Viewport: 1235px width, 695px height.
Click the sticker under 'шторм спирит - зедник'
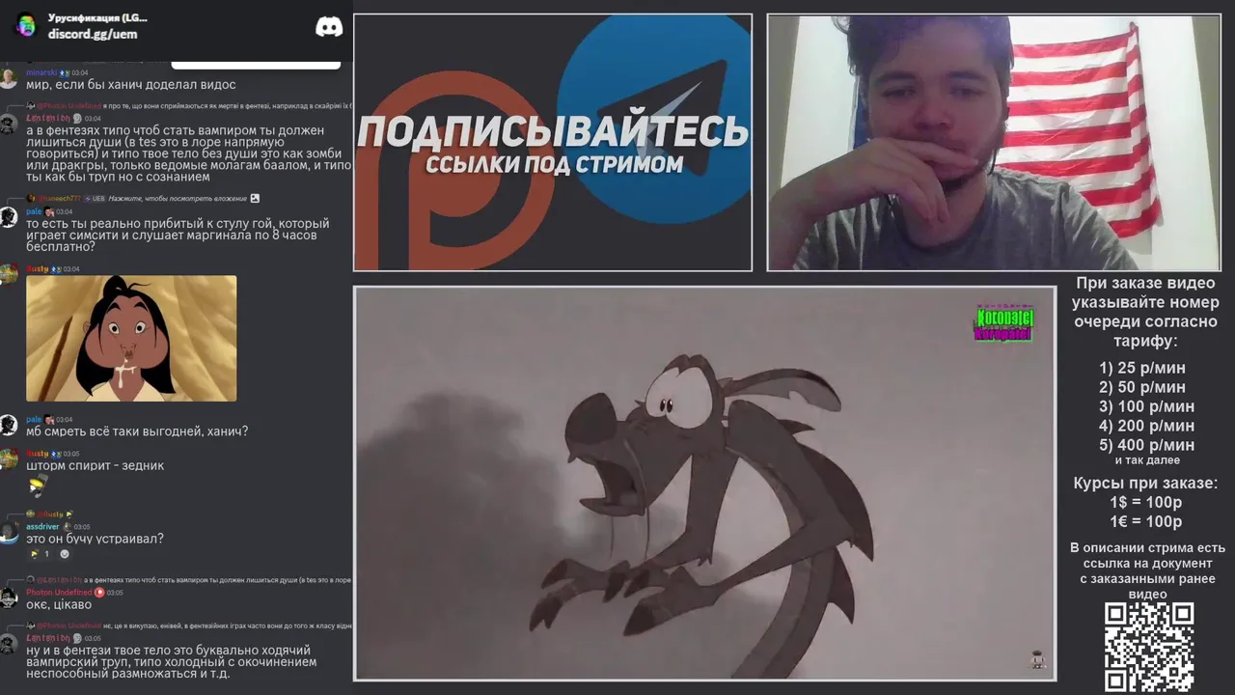coord(38,486)
